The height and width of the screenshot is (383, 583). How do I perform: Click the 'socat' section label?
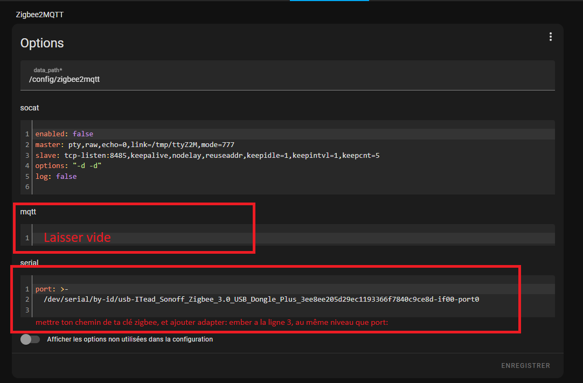30,108
